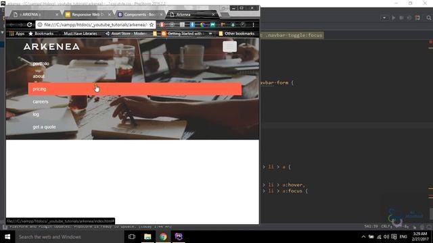Expand the hidden bookmarks chevron
The width and height of the screenshot is (433, 243).
(x=210, y=34)
